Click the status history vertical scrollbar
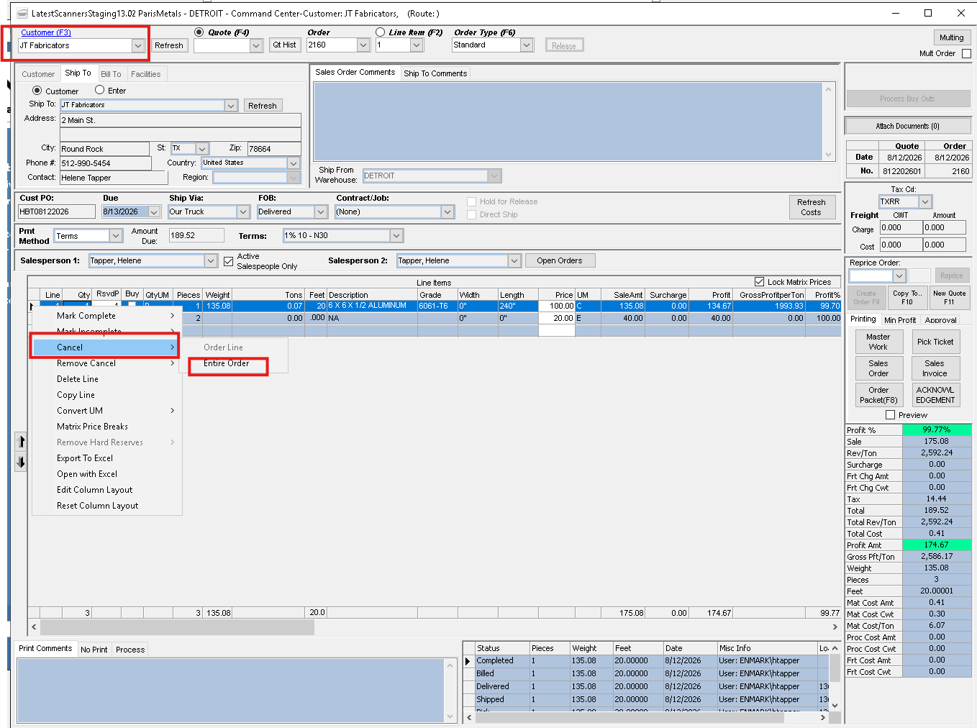This screenshot has width=977, height=728. tap(835, 677)
